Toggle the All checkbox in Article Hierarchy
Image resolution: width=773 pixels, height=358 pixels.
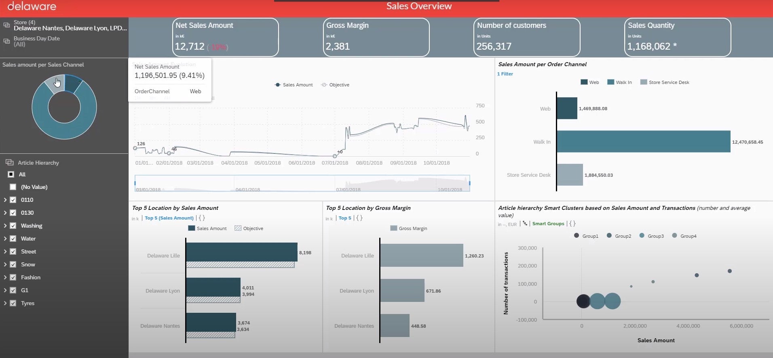click(11, 174)
